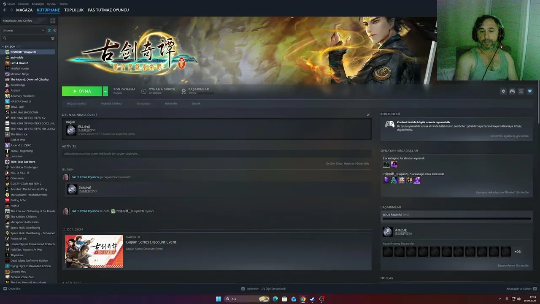Open the Topluluk Merkezi tab

[111, 103]
